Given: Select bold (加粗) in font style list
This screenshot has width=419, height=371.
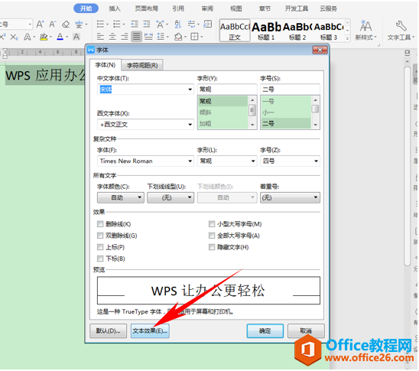Looking at the screenshot, I should click(x=222, y=123).
